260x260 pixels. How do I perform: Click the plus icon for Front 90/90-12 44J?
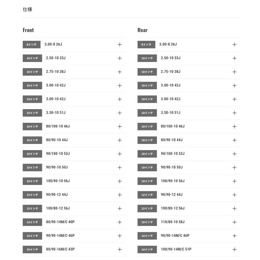click(x=120, y=195)
